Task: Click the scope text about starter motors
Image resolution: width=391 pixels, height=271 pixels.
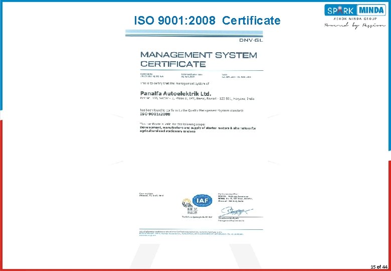Action: 198,129
